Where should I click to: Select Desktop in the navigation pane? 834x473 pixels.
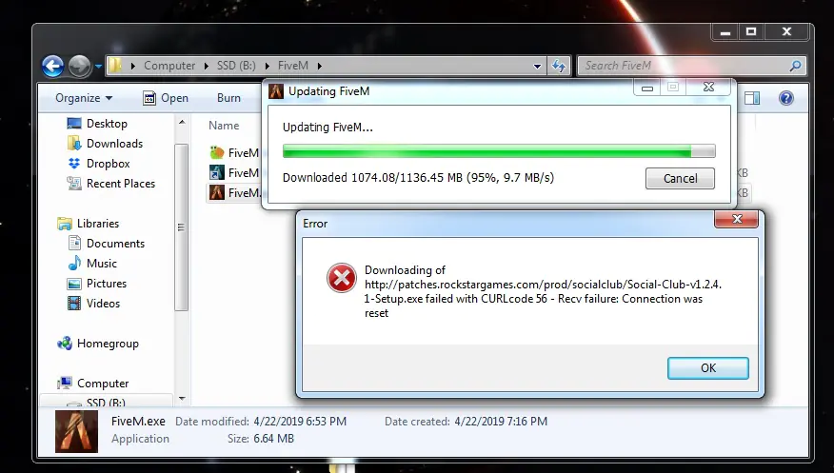107,124
